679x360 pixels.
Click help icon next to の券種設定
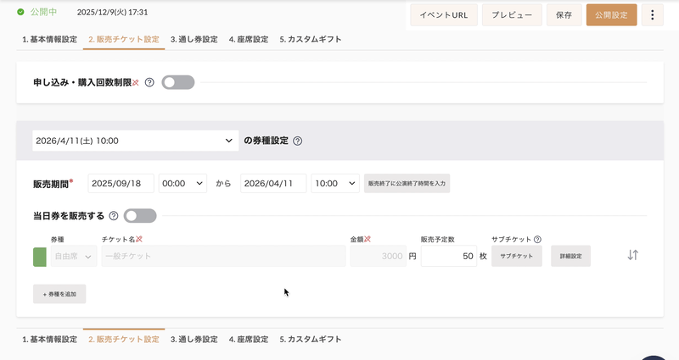click(x=297, y=141)
